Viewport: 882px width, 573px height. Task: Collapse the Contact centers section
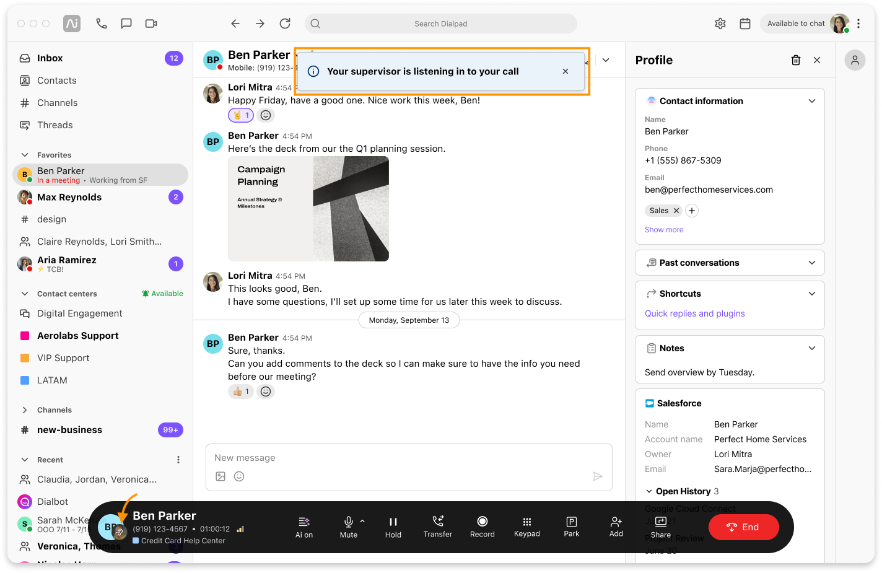point(25,294)
